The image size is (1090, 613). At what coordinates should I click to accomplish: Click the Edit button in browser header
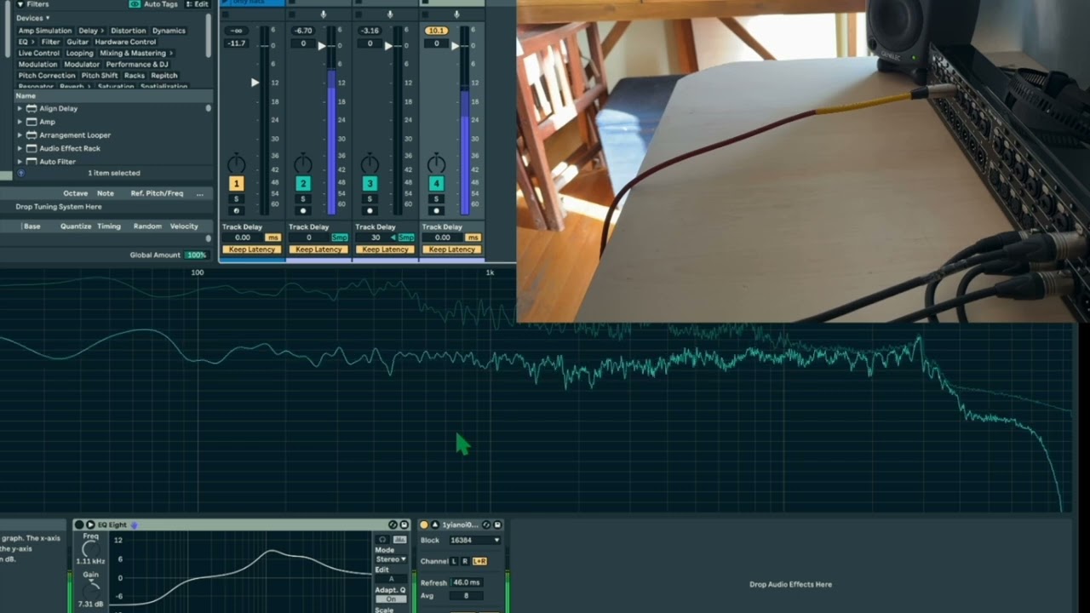coord(198,4)
